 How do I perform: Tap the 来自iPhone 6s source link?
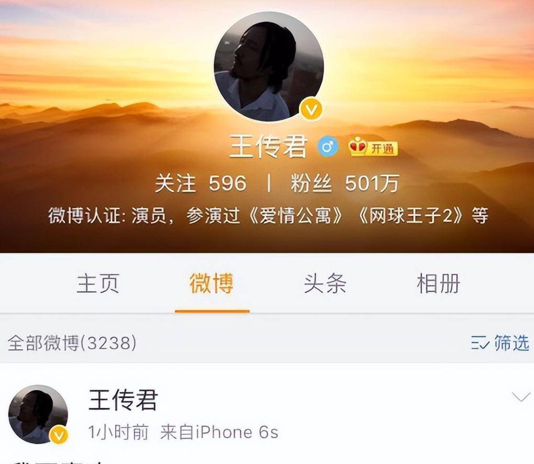219,433
